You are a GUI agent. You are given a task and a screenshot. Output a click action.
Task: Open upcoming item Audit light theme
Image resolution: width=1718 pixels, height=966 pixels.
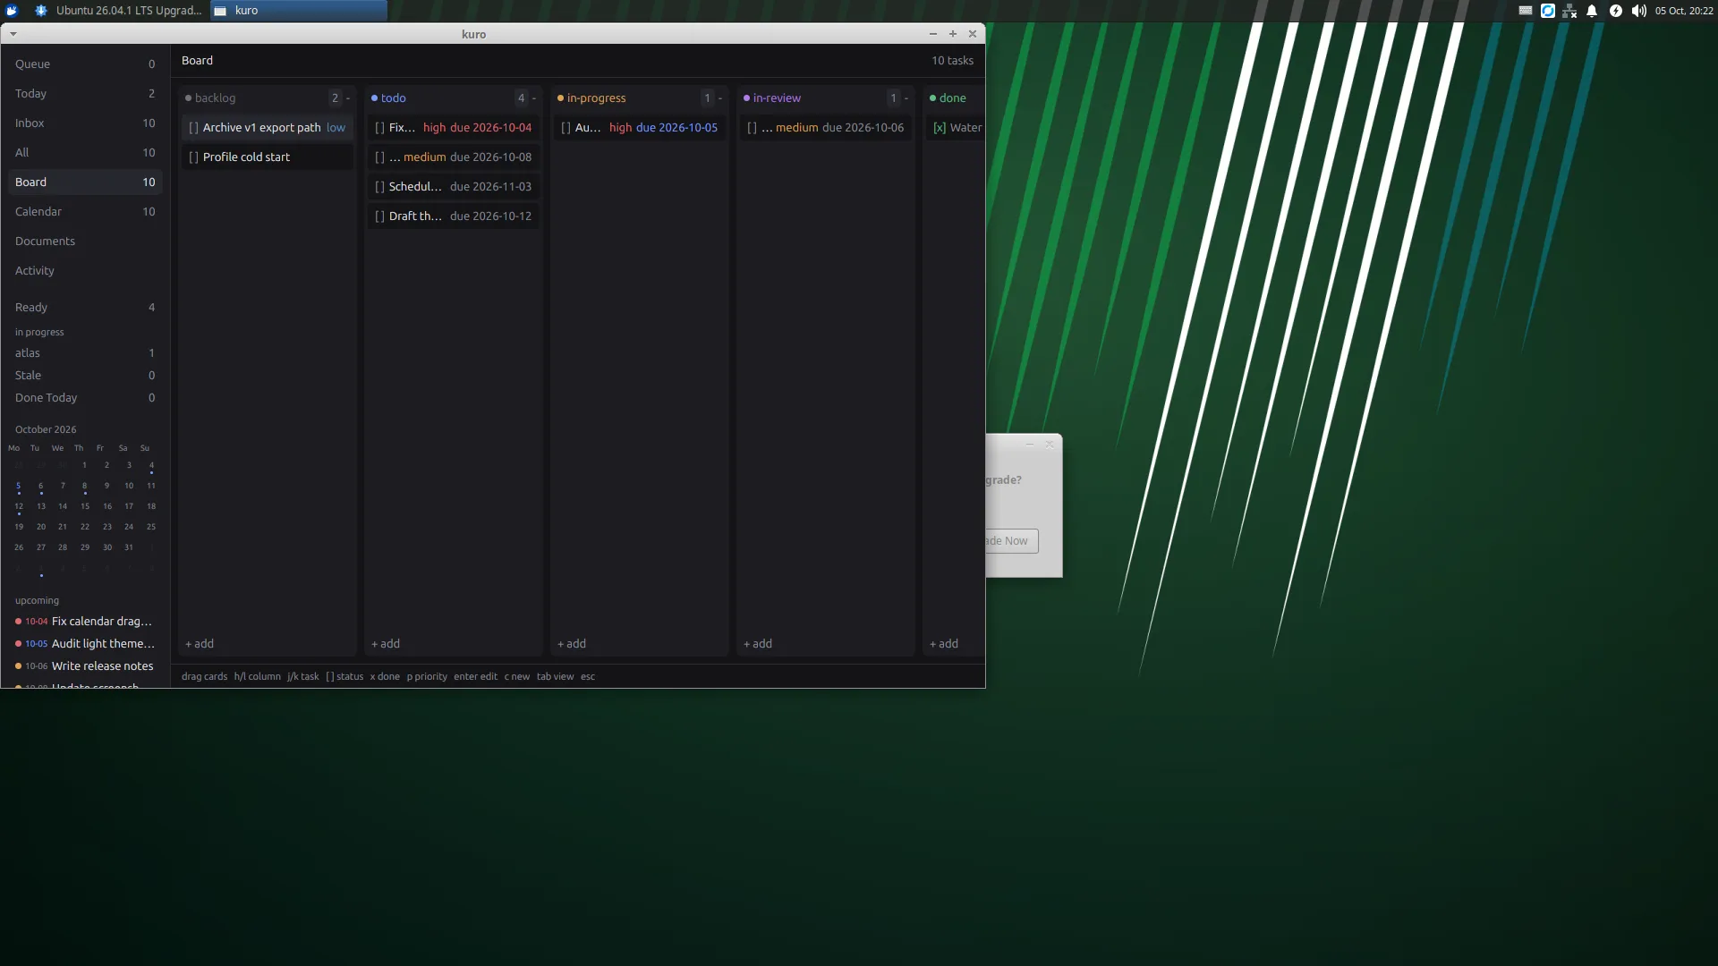[85, 644]
